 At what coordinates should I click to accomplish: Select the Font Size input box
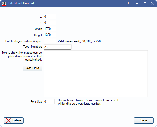pos(49,102)
